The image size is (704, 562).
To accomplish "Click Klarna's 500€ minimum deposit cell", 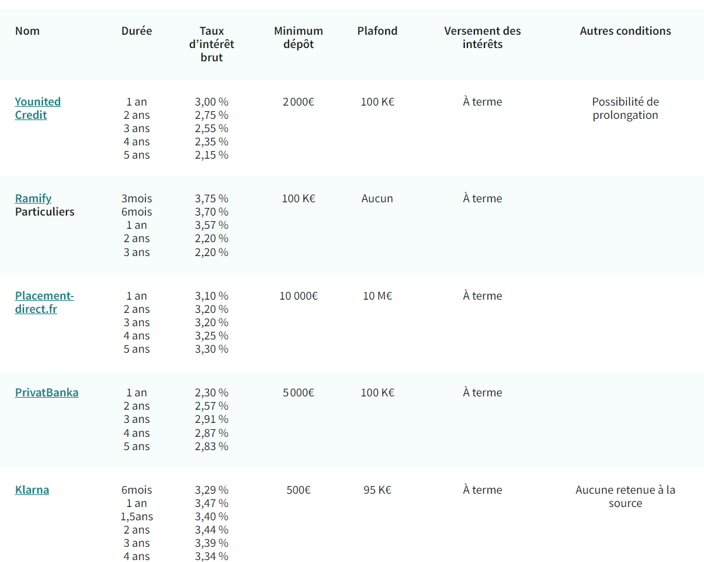I will [299, 490].
